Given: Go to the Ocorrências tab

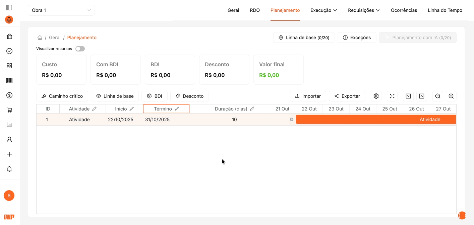Looking at the screenshot, I should 404,10.
